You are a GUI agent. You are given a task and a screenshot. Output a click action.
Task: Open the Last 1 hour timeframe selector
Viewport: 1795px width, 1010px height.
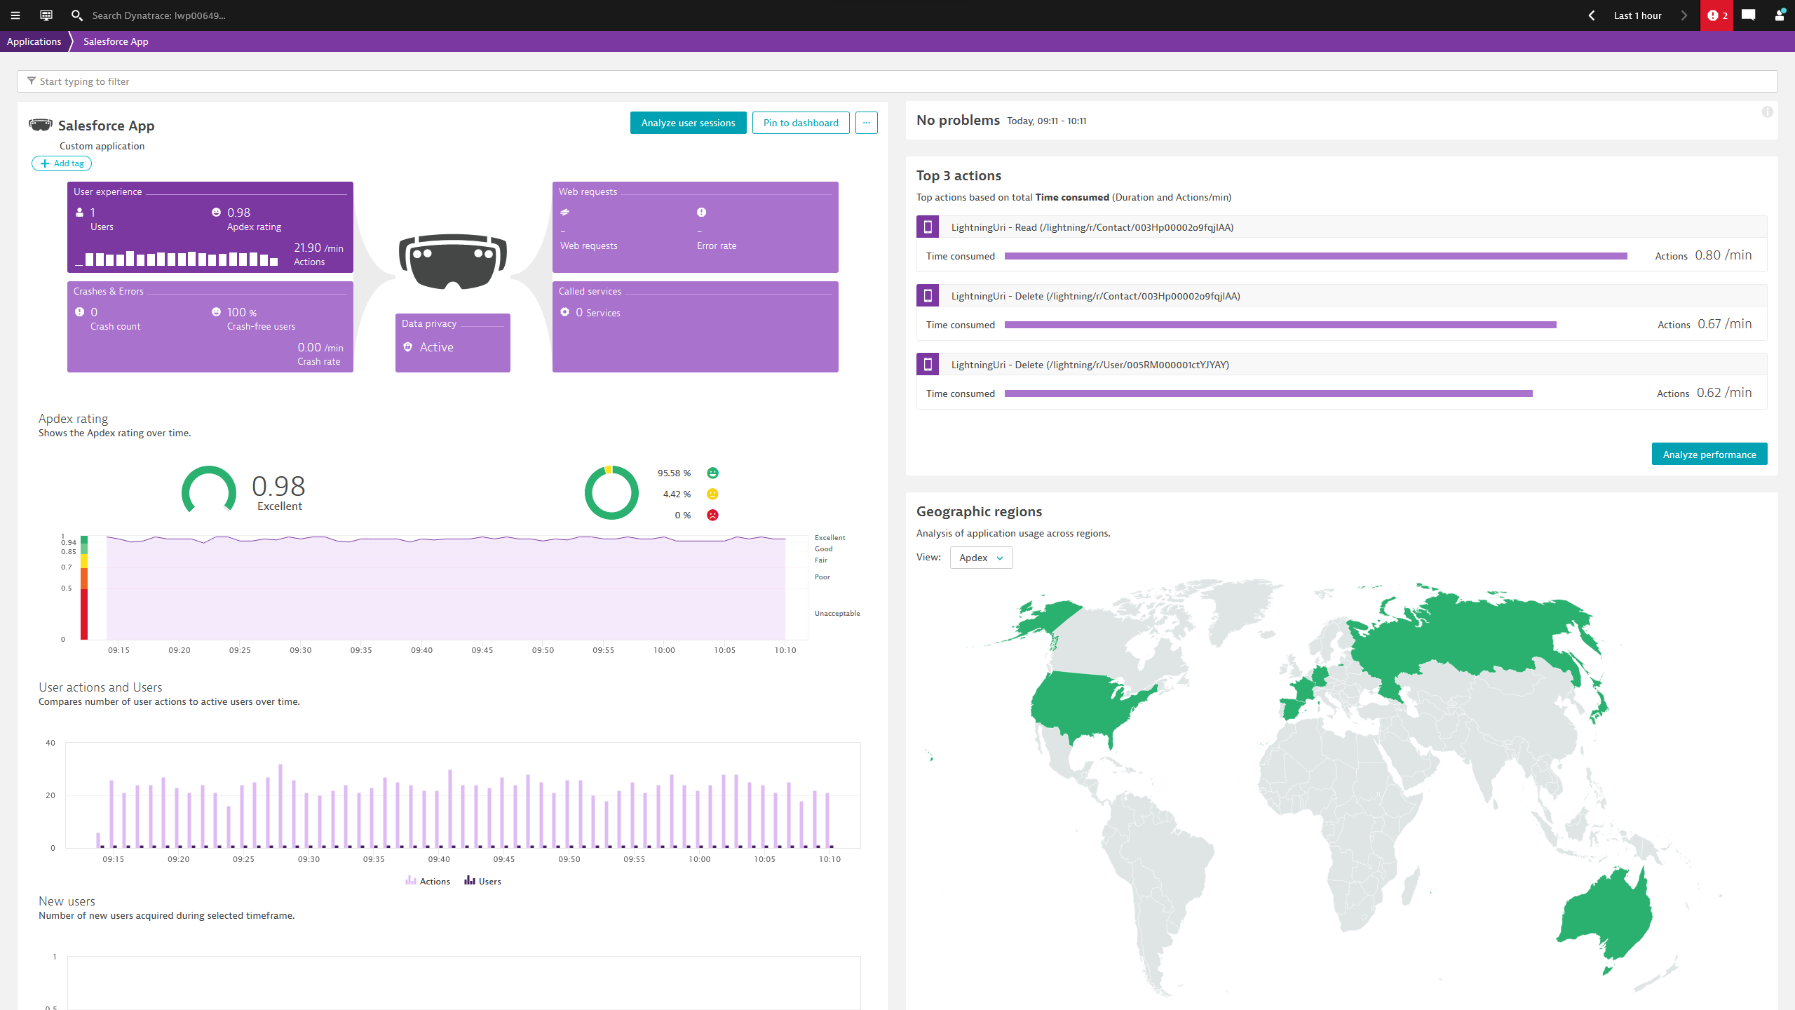point(1637,15)
